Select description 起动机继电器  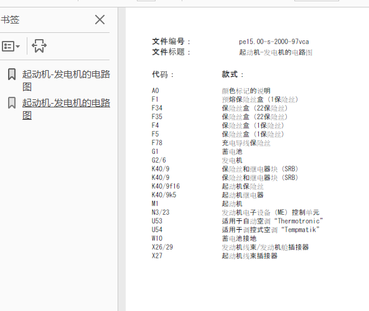[243, 195]
